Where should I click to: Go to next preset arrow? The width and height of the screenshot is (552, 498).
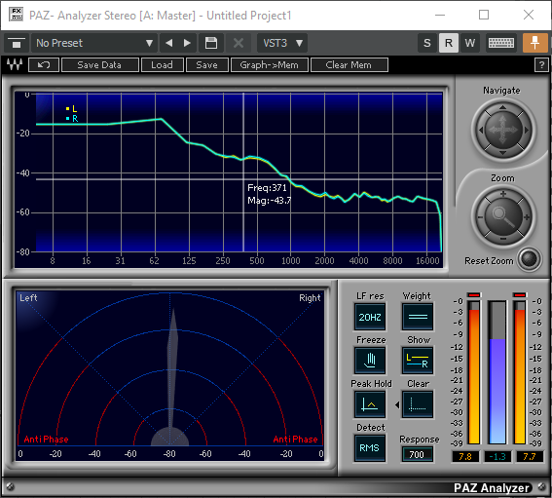187,43
